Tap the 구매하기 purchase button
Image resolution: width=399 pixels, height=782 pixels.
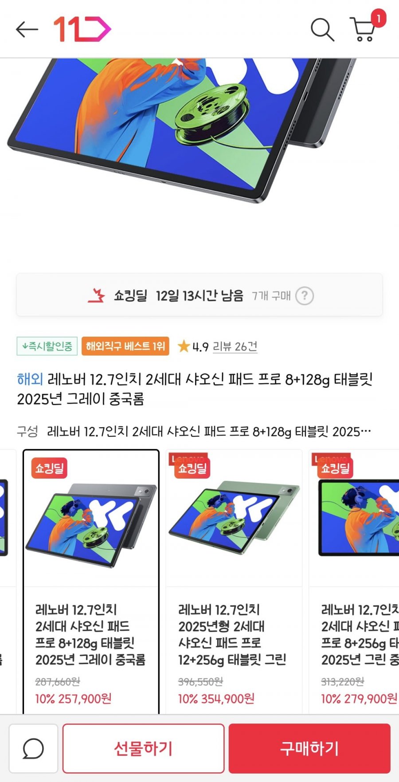click(x=309, y=749)
